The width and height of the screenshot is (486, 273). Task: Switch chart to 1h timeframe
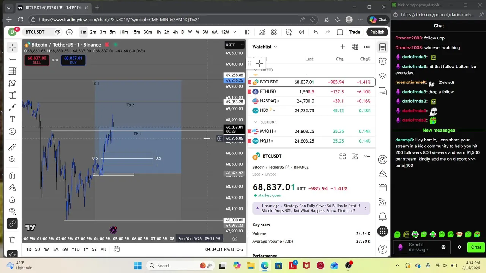pos(158,32)
